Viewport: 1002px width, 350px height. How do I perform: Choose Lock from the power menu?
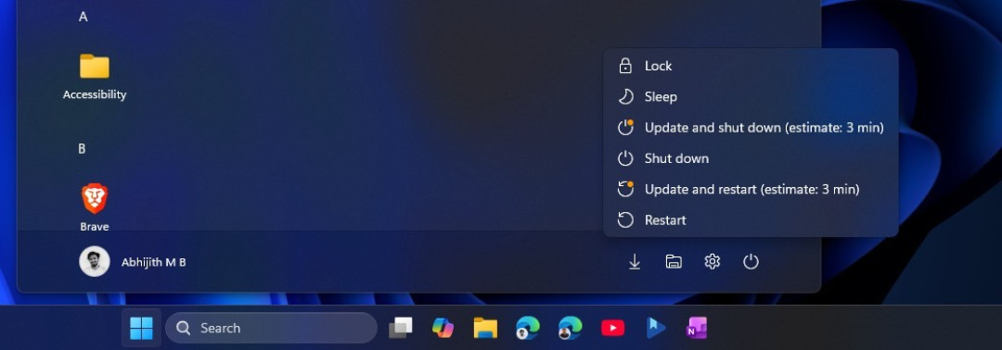[751, 66]
